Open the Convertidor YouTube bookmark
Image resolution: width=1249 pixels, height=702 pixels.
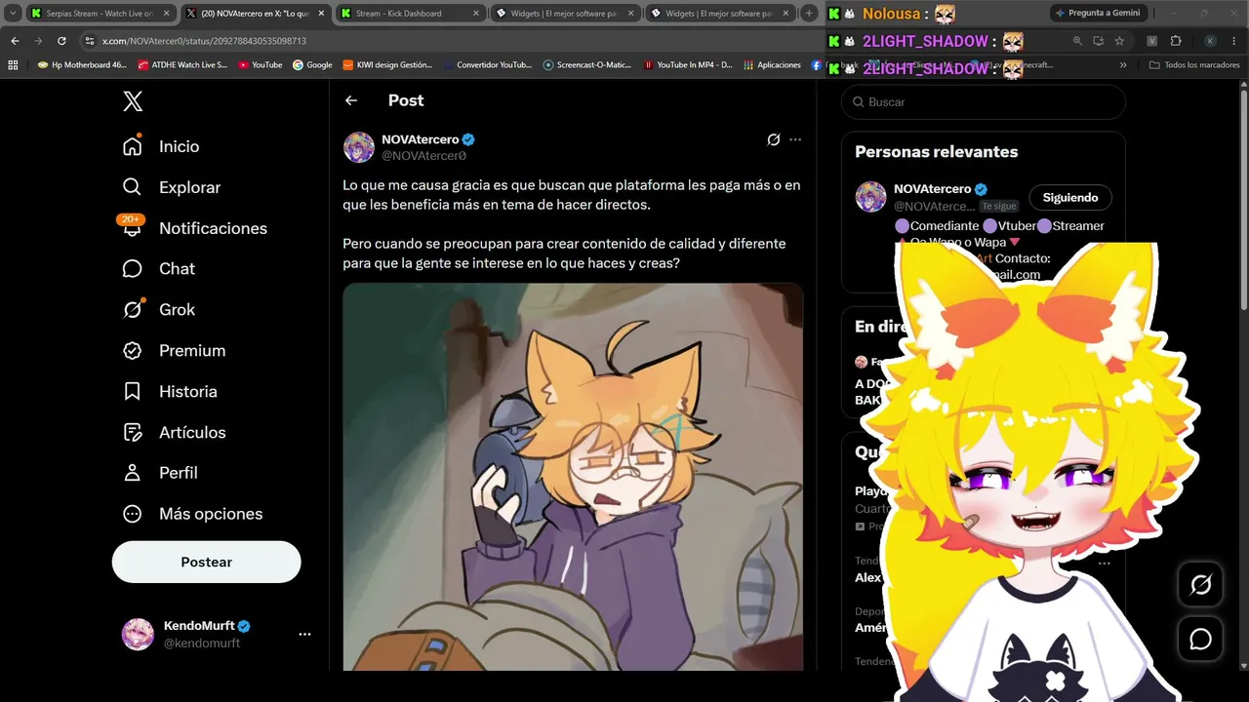point(488,65)
